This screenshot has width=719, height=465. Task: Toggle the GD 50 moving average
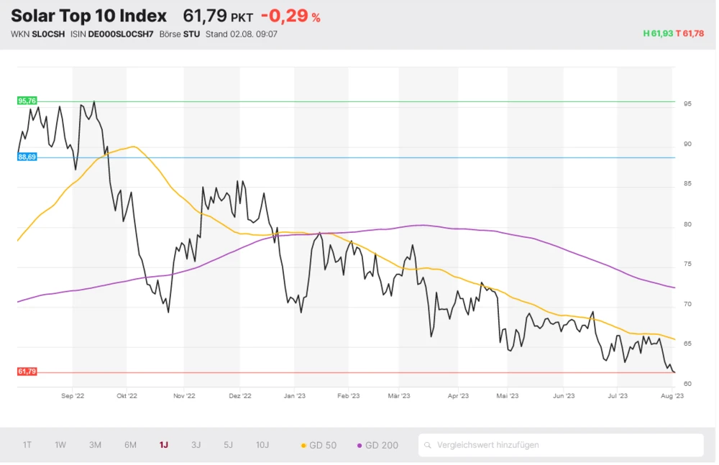(x=318, y=445)
